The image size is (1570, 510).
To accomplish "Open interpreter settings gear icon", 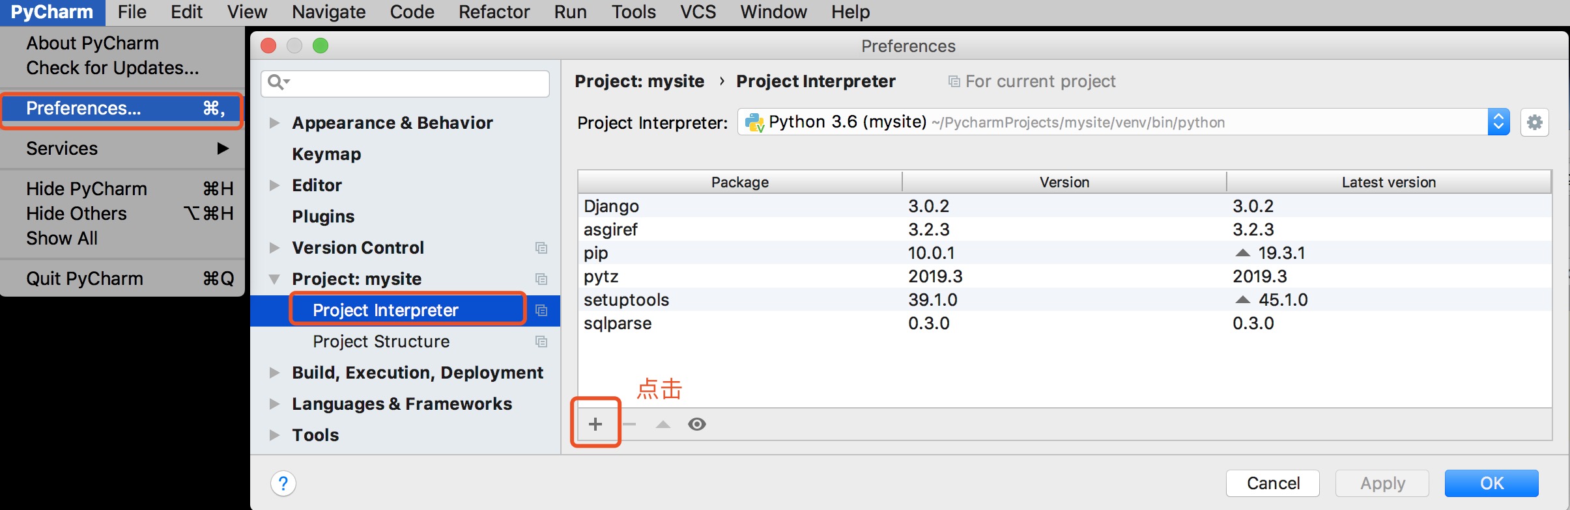I will [1535, 122].
